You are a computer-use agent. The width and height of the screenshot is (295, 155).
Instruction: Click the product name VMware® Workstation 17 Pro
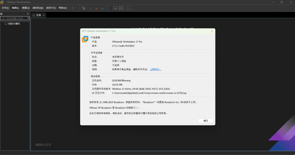(x=127, y=42)
